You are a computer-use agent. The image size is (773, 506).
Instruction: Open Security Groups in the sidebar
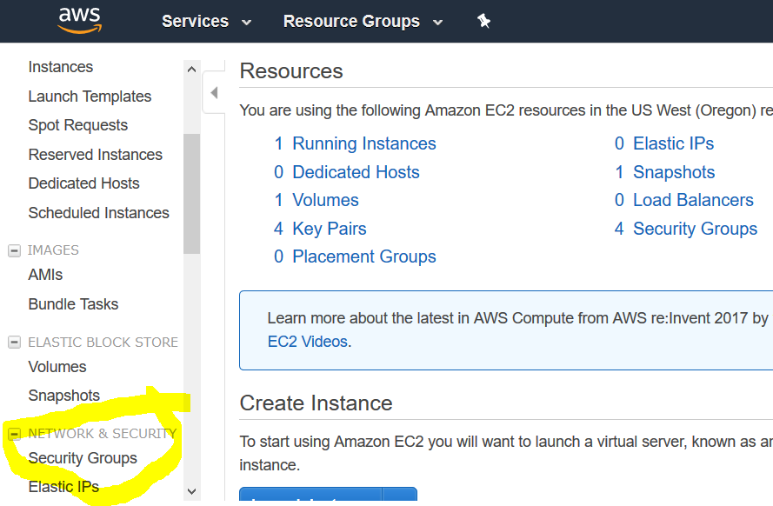coord(83,458)
